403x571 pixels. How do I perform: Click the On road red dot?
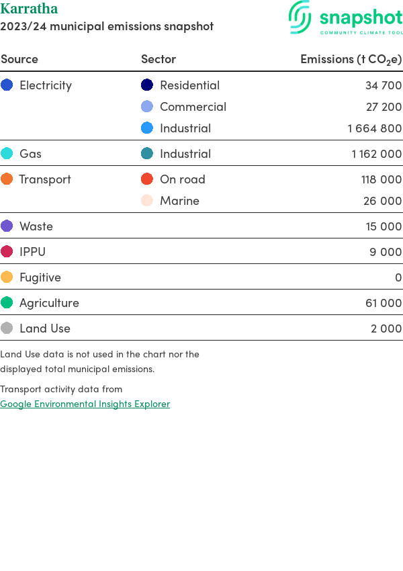[x=147, y=179]
